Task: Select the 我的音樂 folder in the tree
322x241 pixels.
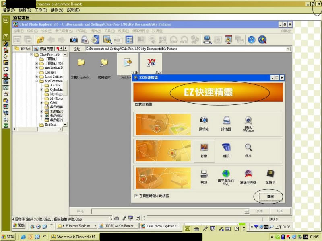Action: point(54,107)
